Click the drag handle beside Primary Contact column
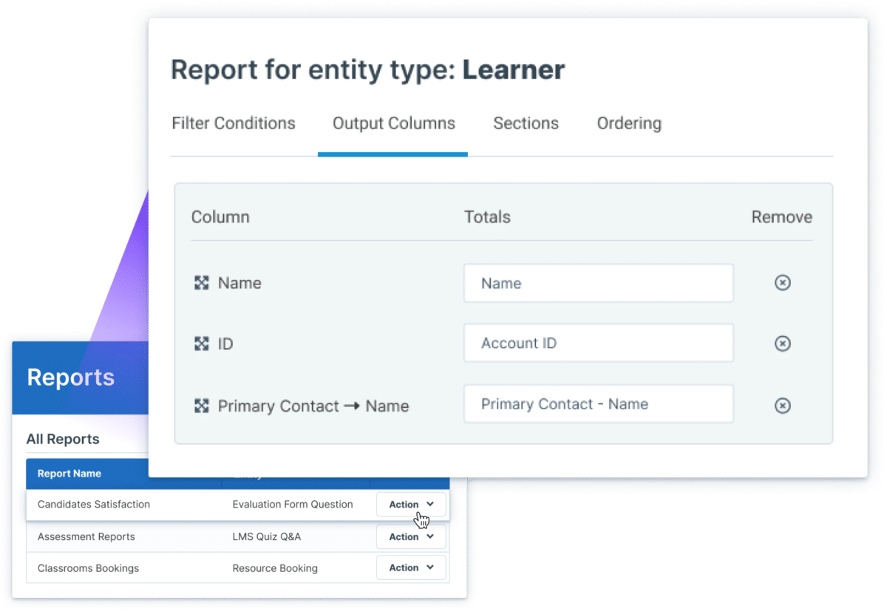887x611 pixels. click(x=200, y=405)
